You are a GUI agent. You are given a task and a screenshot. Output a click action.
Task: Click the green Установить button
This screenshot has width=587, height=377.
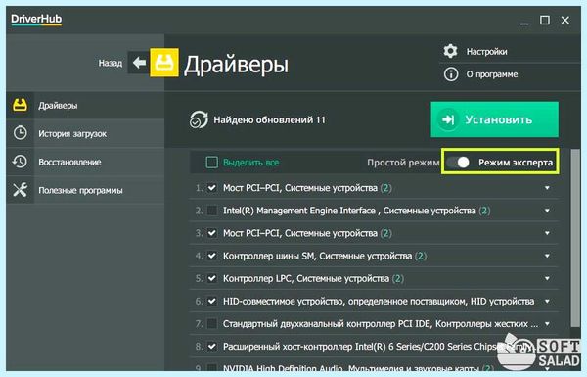[494, 119]
